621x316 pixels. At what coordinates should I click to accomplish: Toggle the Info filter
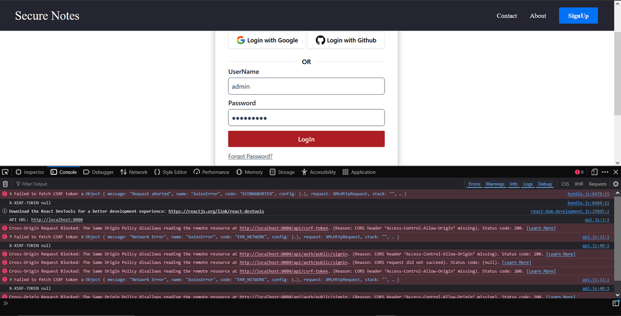pos(514,184)
